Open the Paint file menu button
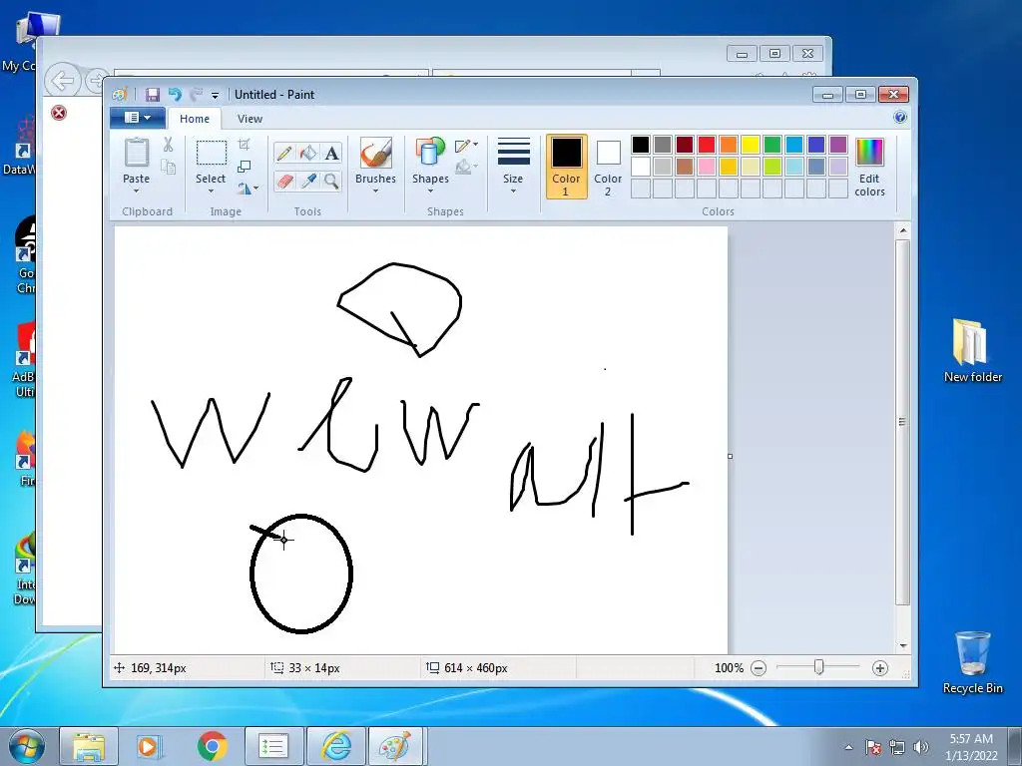The width and height of the screenshot is (1022, 766). point(138,118)
